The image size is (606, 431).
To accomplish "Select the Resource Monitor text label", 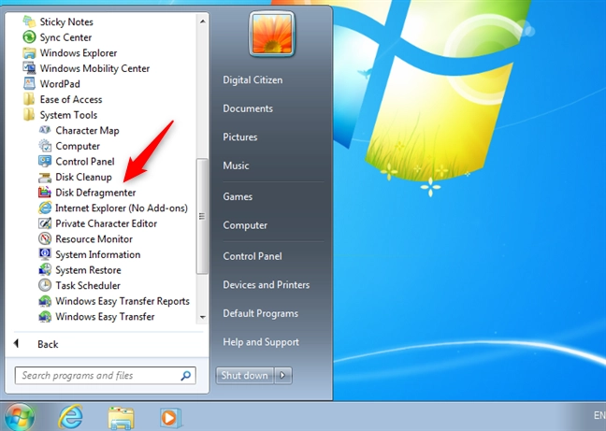I will pyautogui.click(x=94, y=239).
